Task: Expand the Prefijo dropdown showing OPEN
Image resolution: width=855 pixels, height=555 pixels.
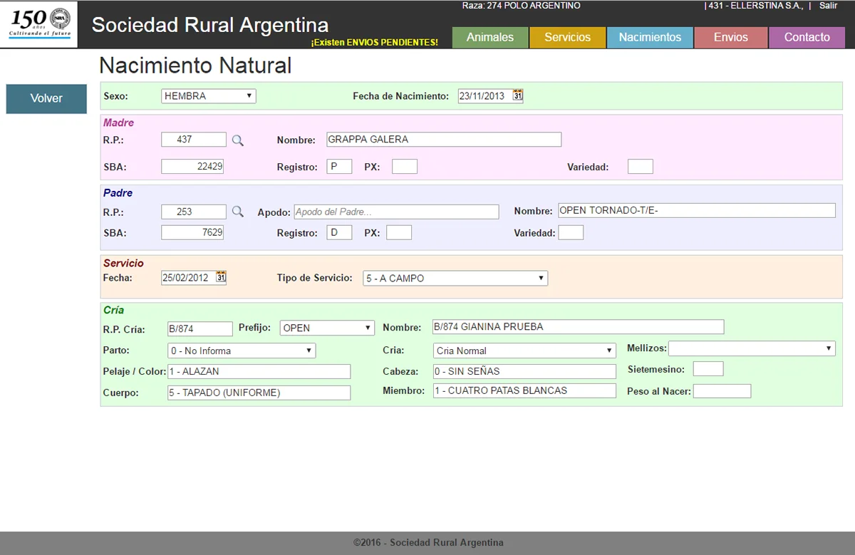Action: click(327, 328)
